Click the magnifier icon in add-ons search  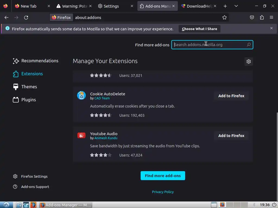click(249, 45)
